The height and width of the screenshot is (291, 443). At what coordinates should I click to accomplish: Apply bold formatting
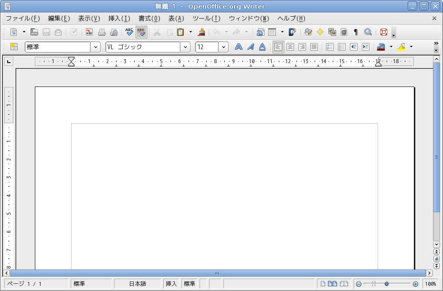(238, 47)
